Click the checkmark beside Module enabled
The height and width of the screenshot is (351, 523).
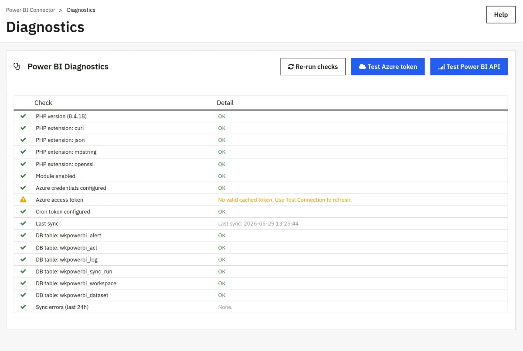click(23, 176)
